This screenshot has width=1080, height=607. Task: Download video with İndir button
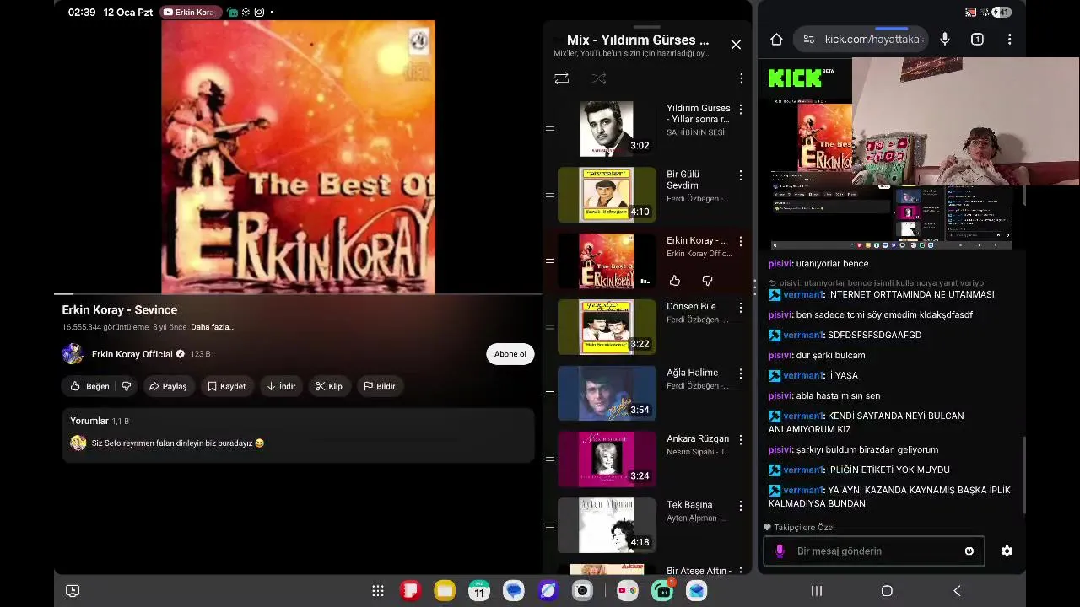[281, 386]
